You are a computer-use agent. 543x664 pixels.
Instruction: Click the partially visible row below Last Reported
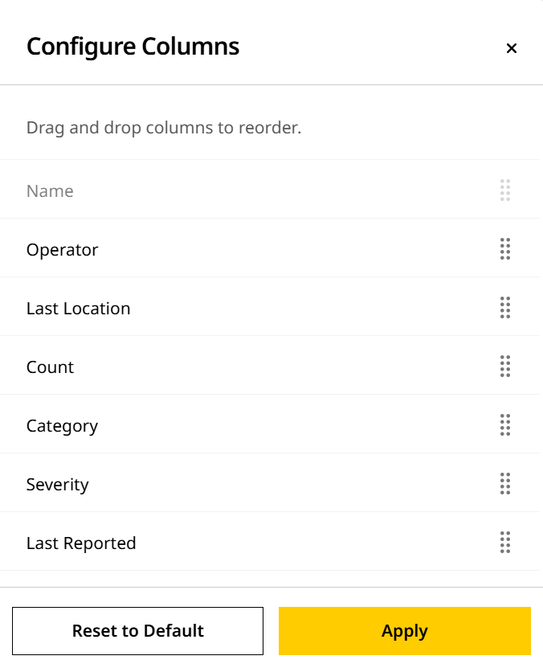(271, 579)
